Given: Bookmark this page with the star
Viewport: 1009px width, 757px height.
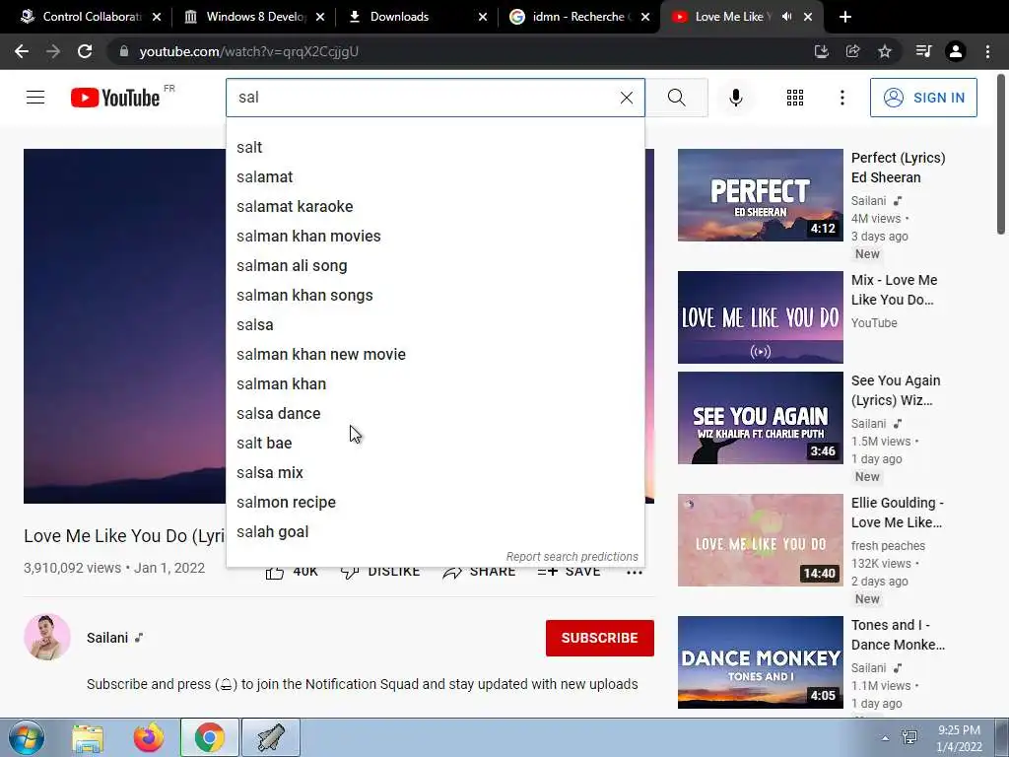Looking at the screenshot, I should tap(885, 51).
